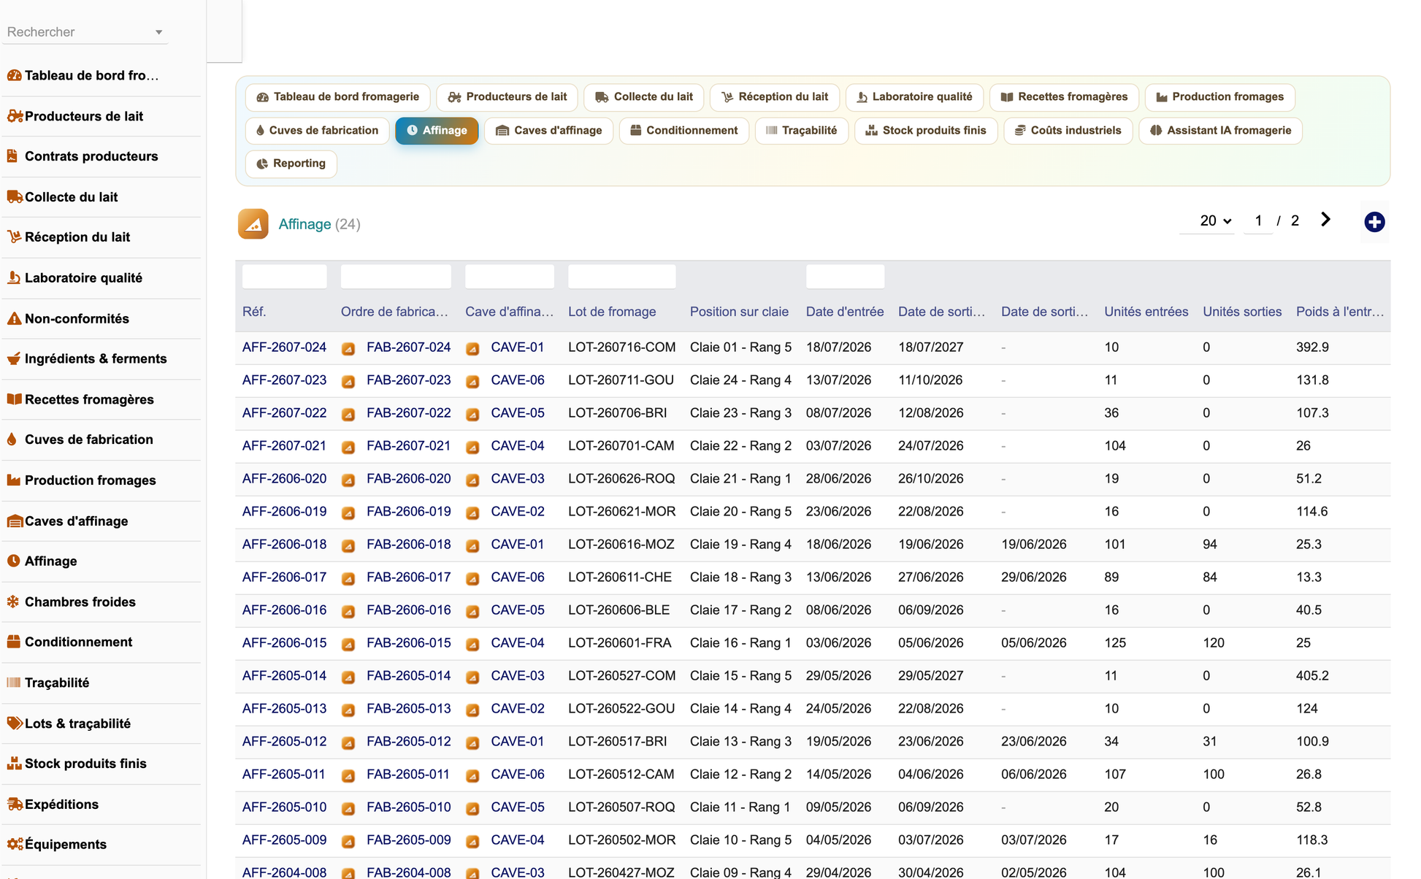This screenshot has height=879, width=1421.
Task: Go to next page with the chevron arrow
Action: (1325, 220)
